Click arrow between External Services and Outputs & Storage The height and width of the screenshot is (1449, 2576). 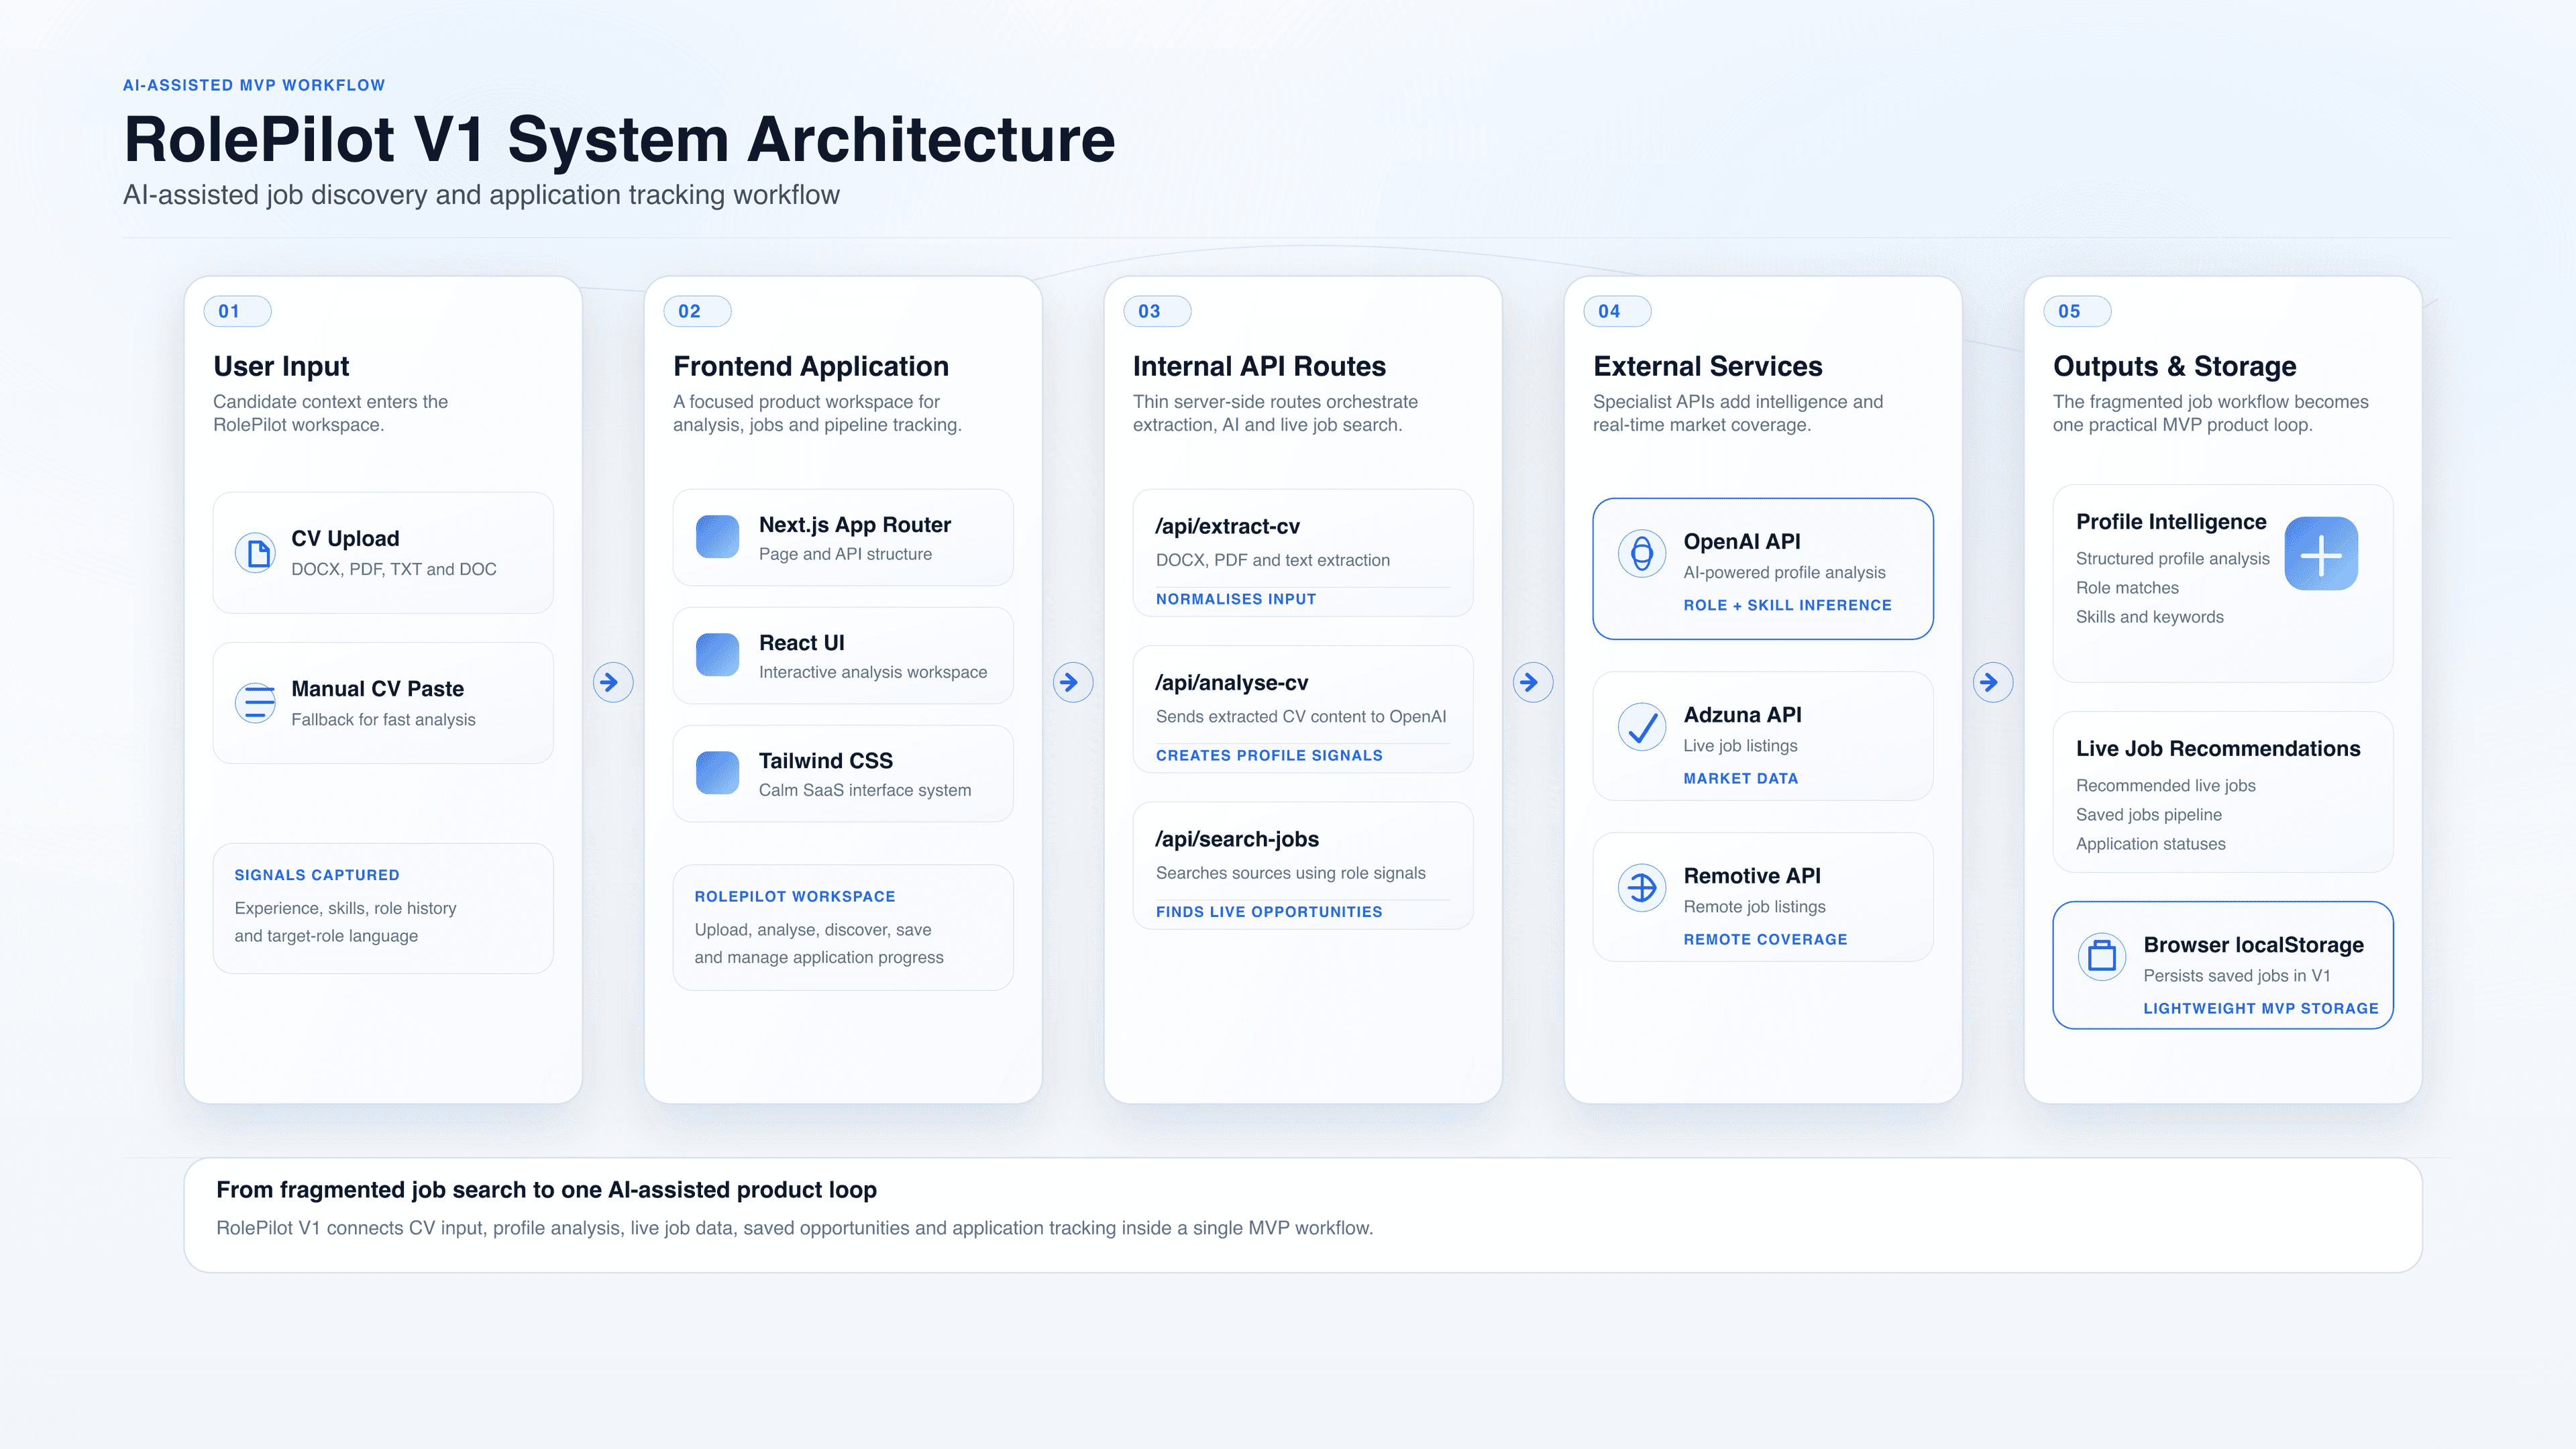[1993, 682]
